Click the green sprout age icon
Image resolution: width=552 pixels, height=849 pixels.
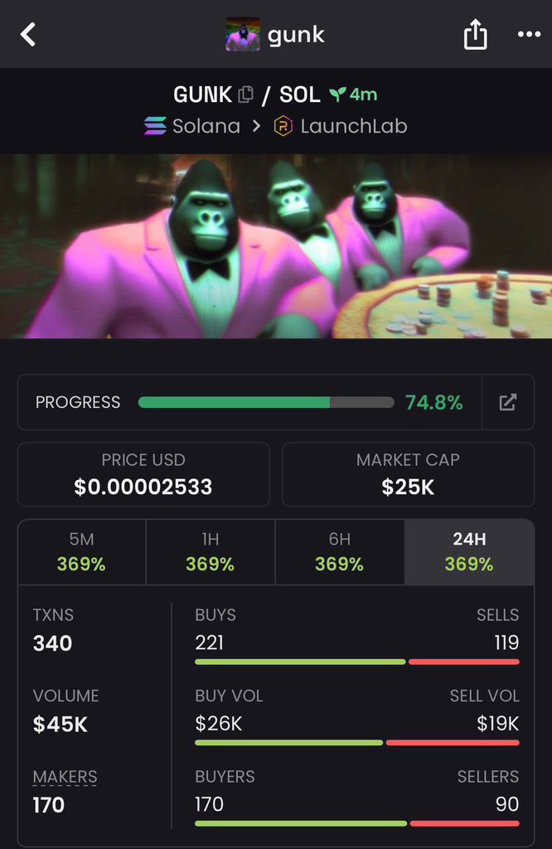pos(337,95)
